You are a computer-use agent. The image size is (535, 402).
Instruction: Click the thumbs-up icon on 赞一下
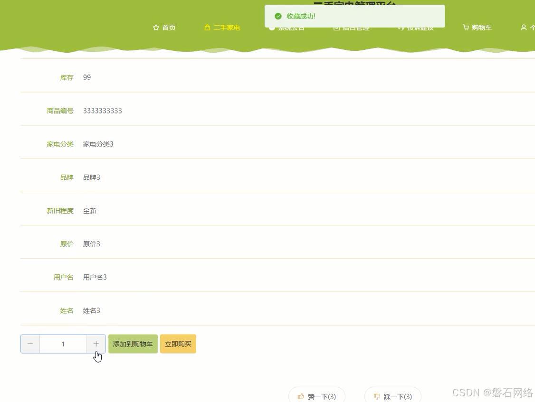point(301,397)
